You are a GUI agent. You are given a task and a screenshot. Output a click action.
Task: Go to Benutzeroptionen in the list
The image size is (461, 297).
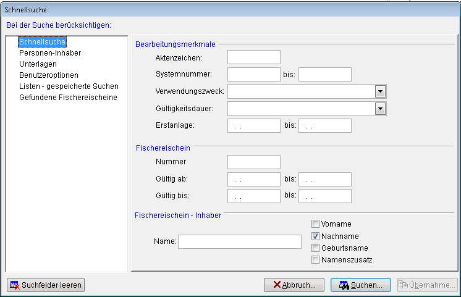[48, 75]
